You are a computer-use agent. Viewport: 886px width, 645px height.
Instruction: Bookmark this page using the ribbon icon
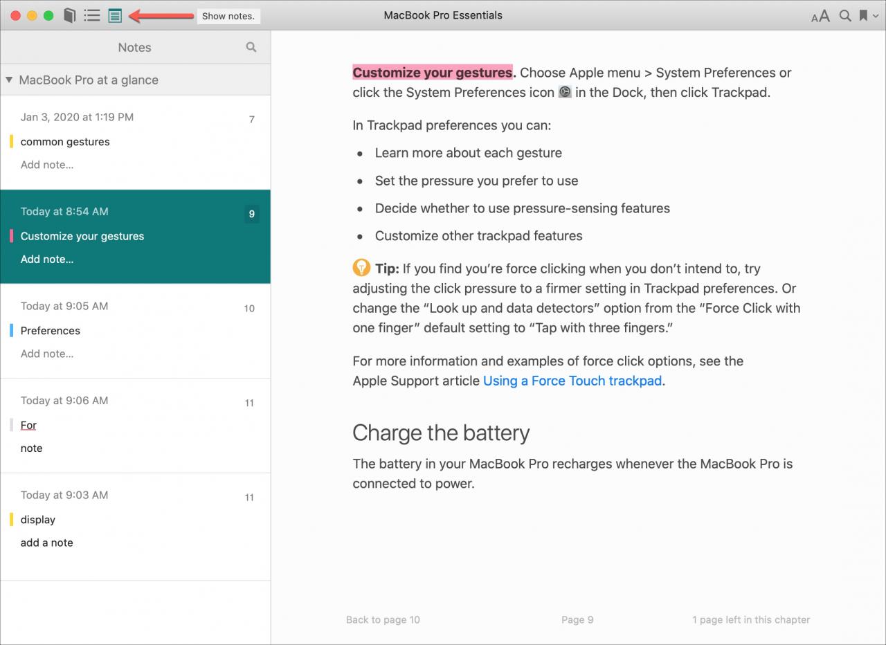(863, 15)
